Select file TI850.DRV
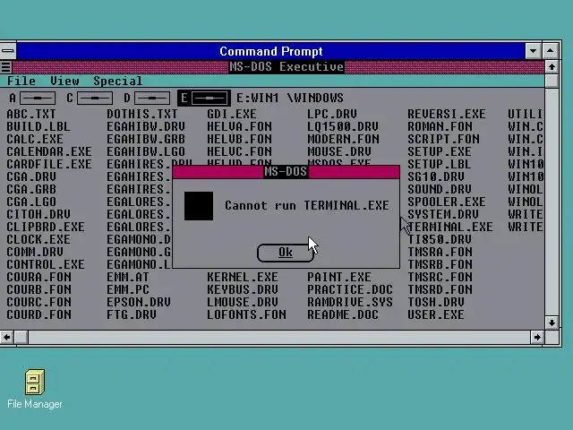573x430 pixels. pos(440,239)
